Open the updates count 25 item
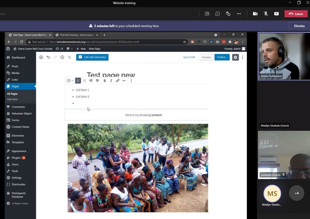The width and height of the screenshot is (310, 219). click(60, 49)
